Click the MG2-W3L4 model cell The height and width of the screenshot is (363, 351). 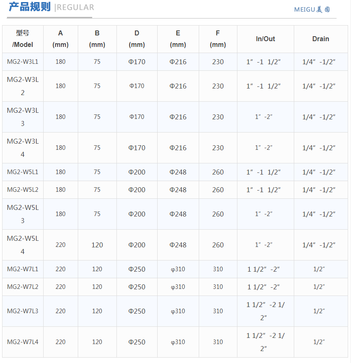click(23, 148)
